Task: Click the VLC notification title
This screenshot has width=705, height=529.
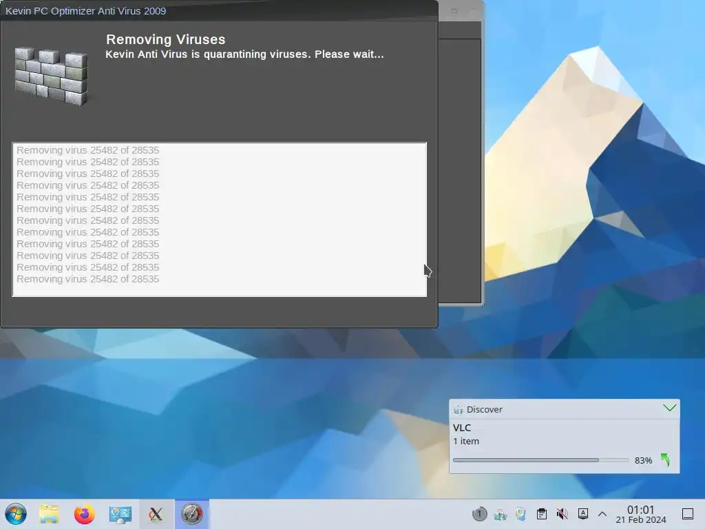Action: [462, 428]
